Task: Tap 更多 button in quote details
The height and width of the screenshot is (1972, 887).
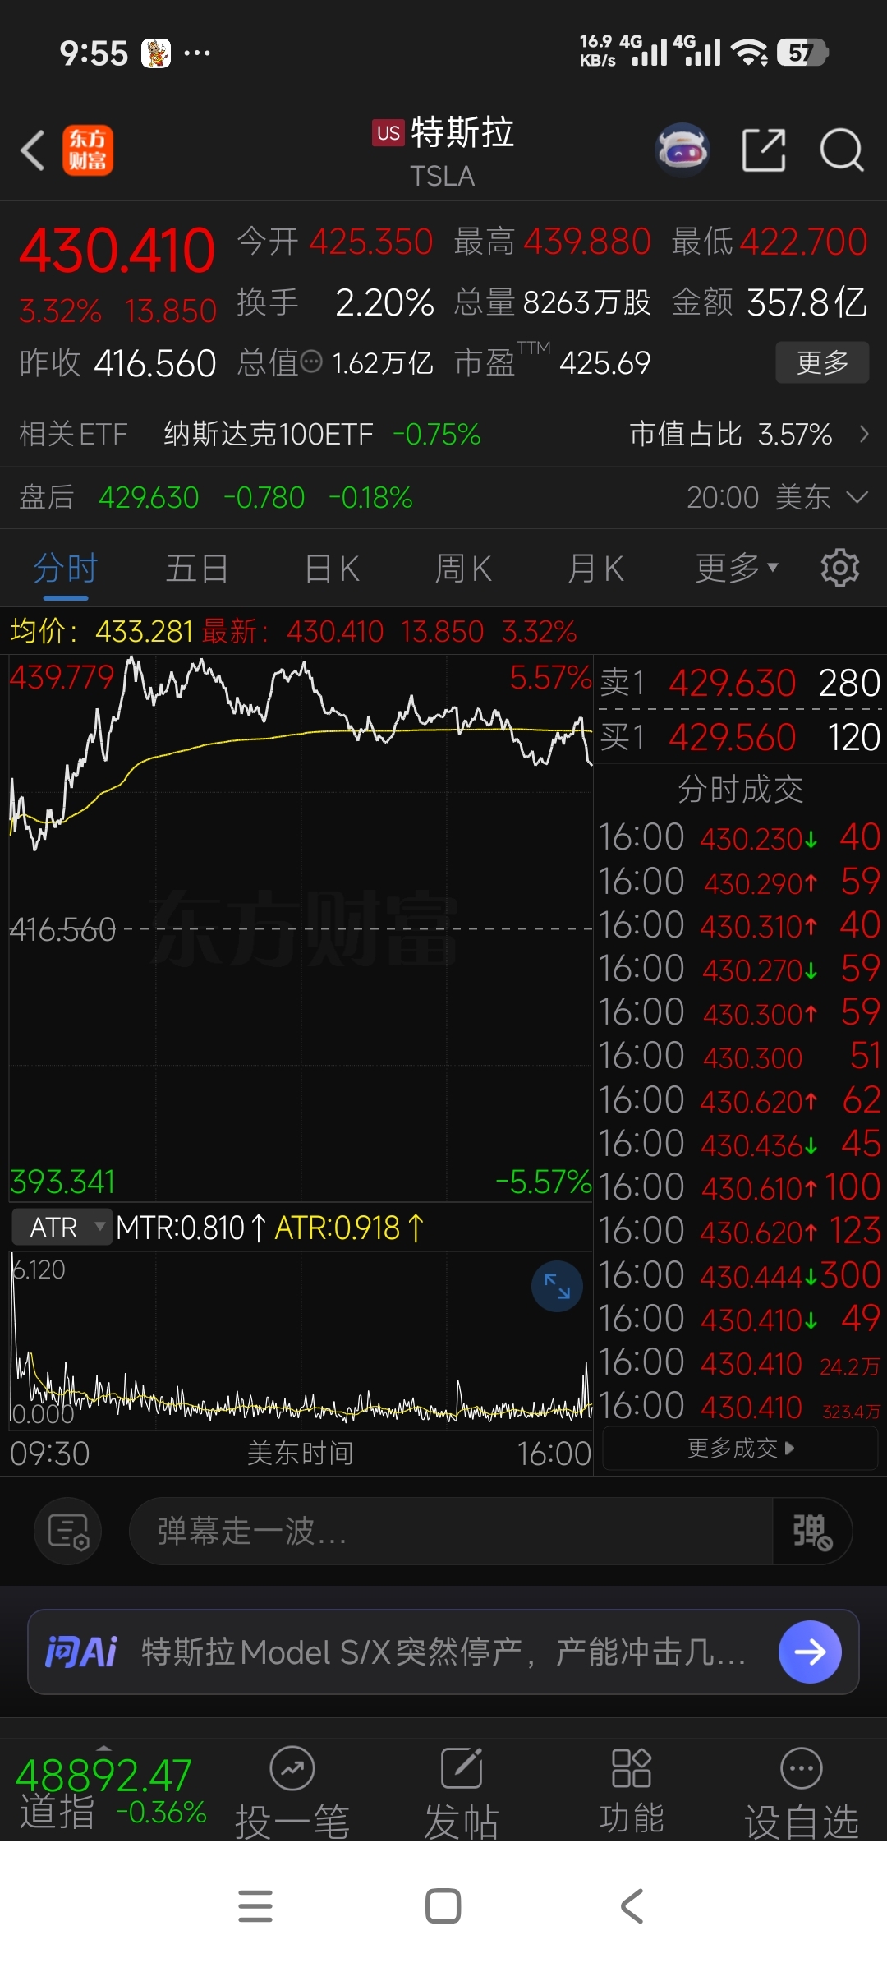Action: pyautogui.click(x=822, y=362)
